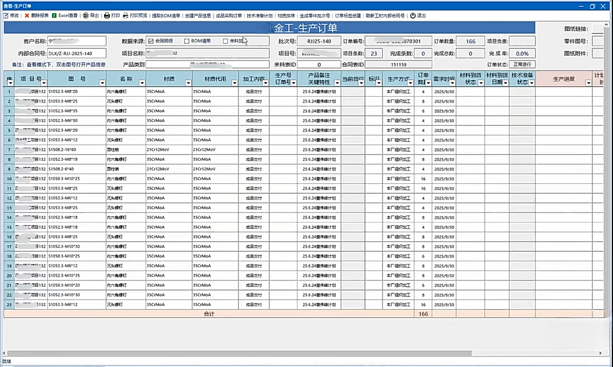This screenshot has width=613, height=367.
Task: Open the 材质 column filter dropdown
Action: pos(188,83)
